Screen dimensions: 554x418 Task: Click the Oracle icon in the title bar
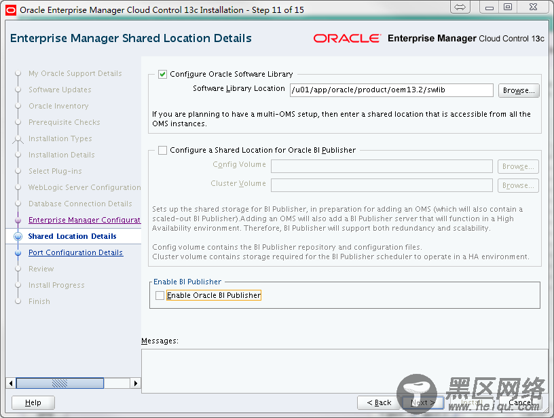11,10
